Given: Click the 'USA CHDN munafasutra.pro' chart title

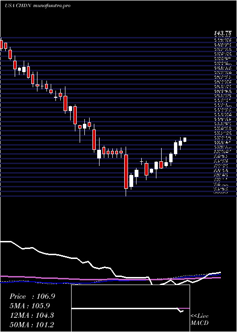Looking at the screenshot, I should [37, 6].
